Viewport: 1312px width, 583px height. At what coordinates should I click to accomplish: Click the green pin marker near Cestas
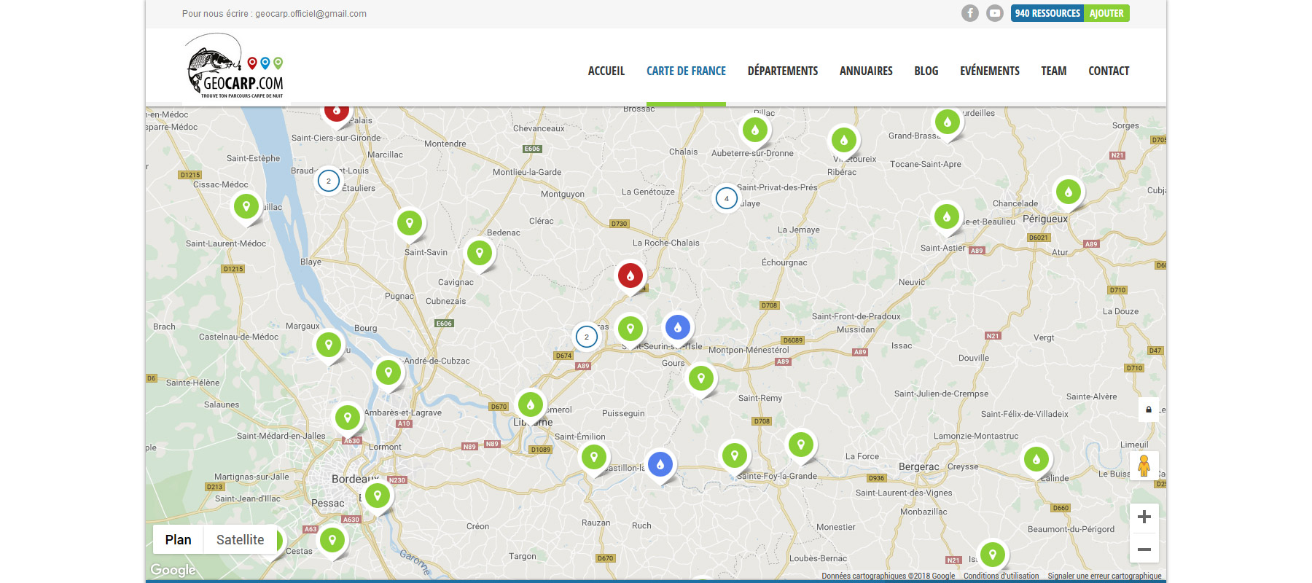click(332, 540)
